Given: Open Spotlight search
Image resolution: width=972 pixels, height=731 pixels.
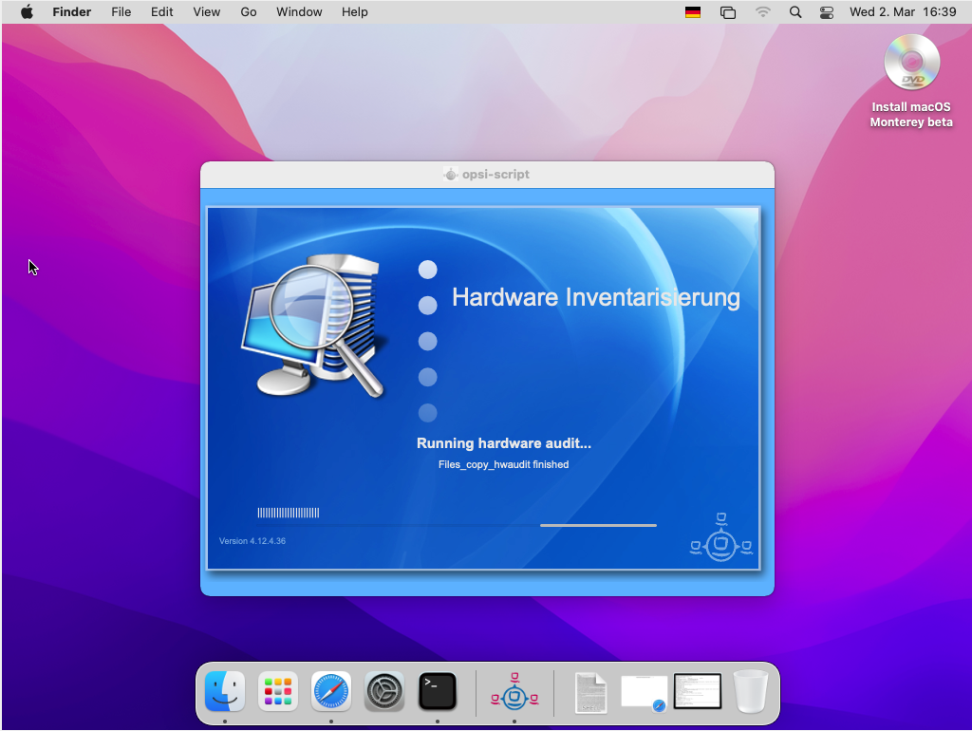Looking at the screenshot, I should pos(795,12).
